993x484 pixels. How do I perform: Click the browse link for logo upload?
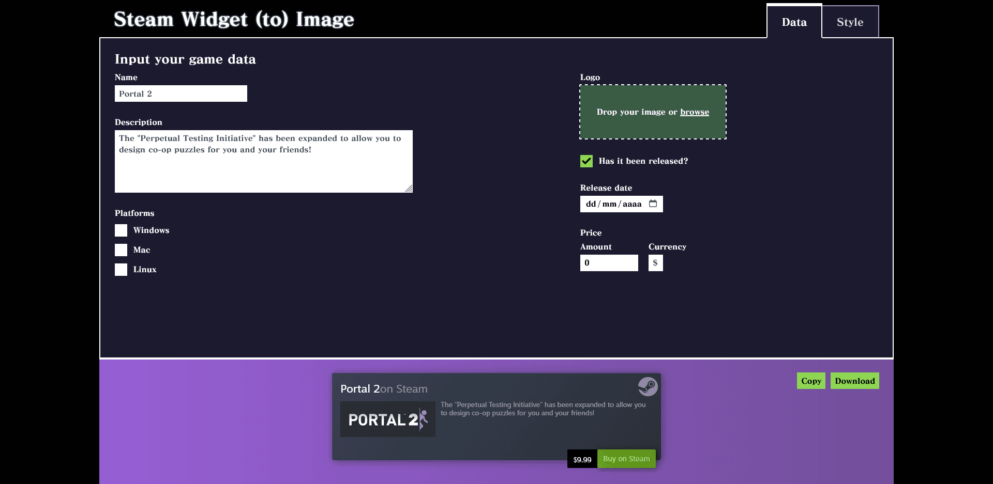tap(695, 112)
